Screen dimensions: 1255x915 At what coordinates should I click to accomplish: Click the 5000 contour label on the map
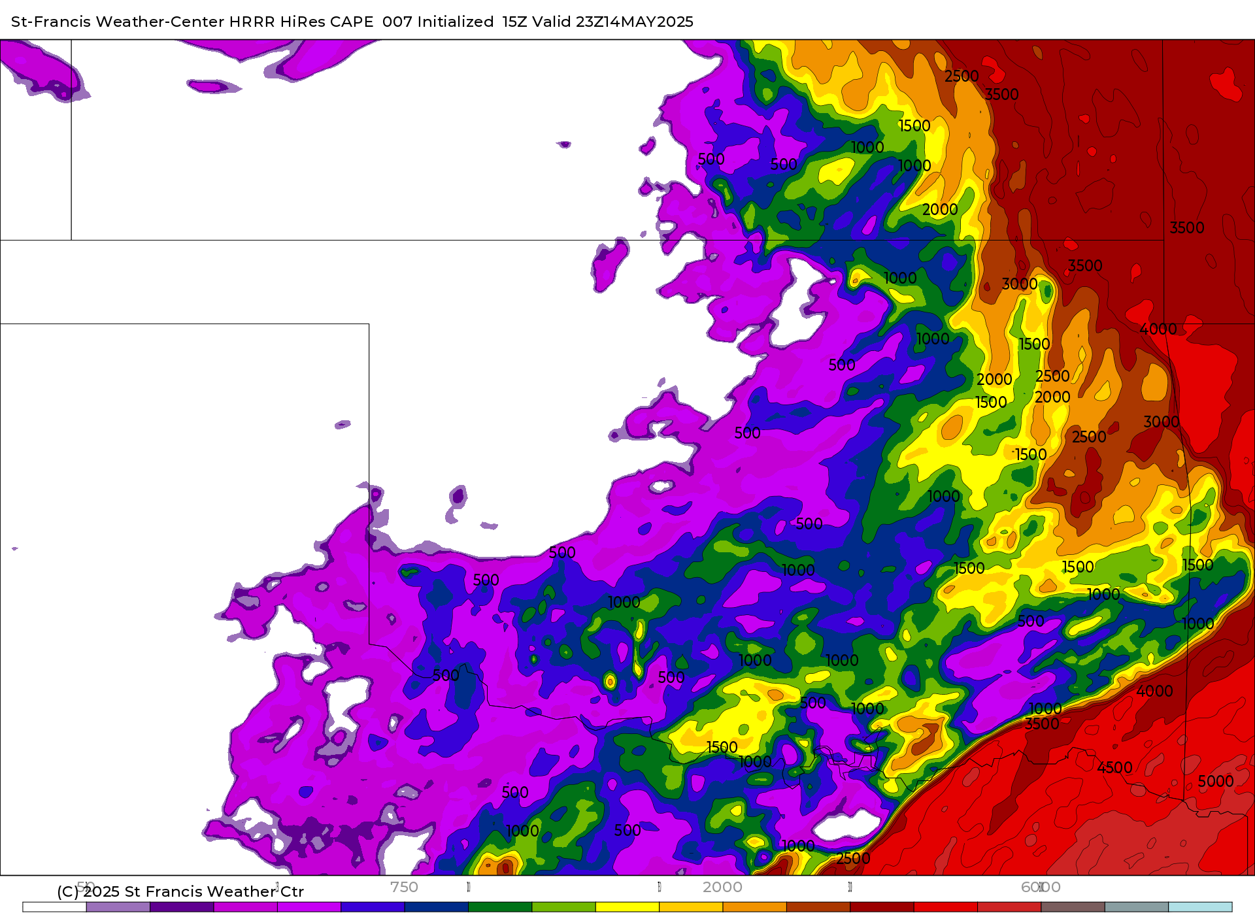coord(1216,781)
